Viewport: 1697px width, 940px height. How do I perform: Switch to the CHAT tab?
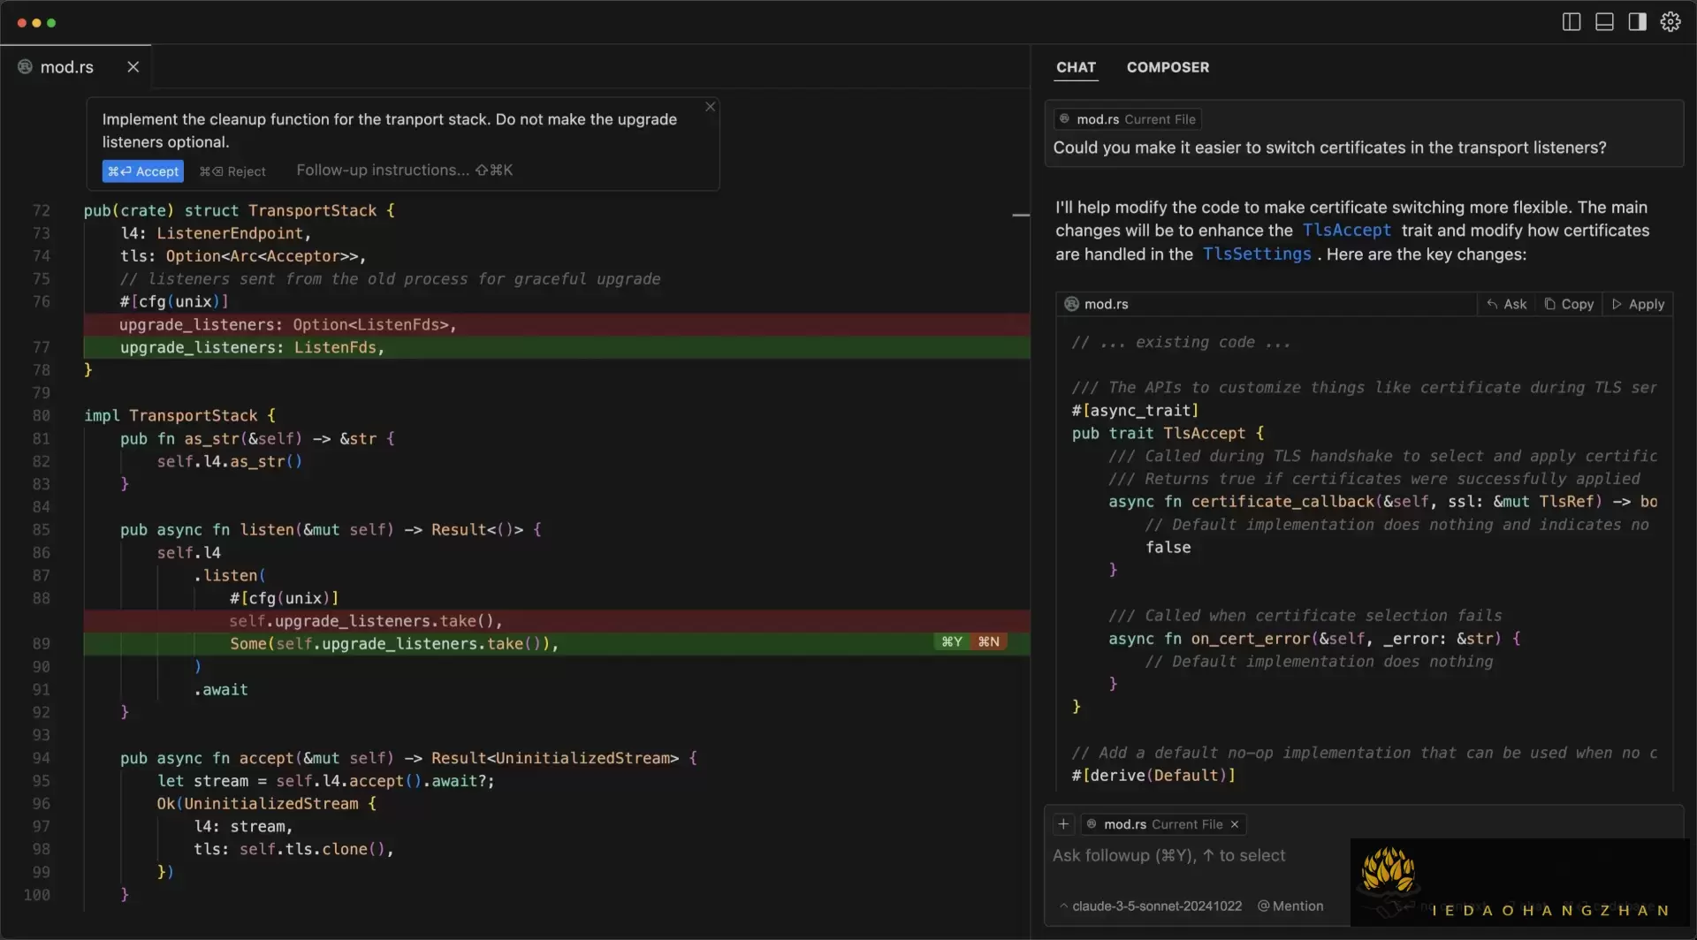click(x=1076, y=67)
